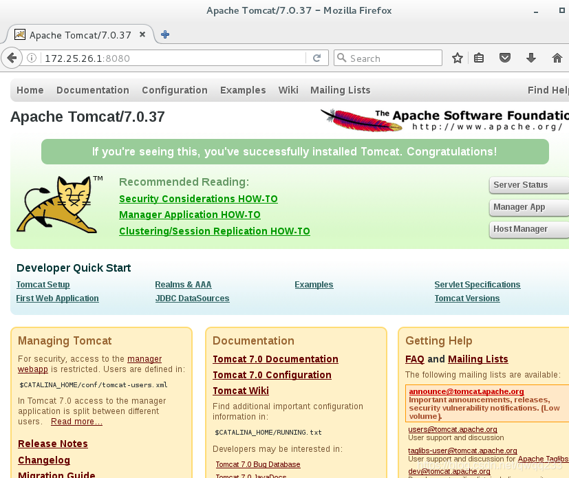This screenshot has width=569, height=478.
Task: Open a new tab with plus icon
Action: [165, 34]
